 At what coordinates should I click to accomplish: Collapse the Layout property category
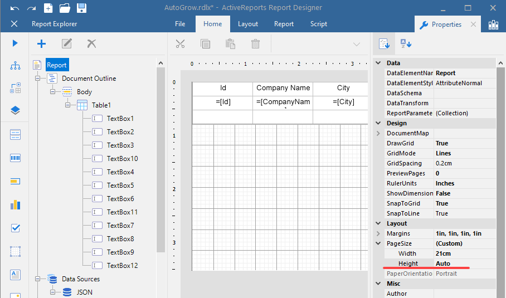click(378, 223)
